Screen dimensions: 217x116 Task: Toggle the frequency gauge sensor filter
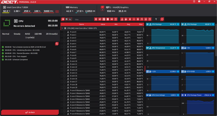(142, 19)
